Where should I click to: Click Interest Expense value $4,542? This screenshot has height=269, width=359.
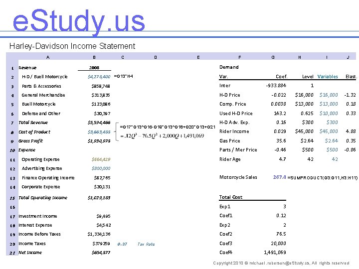tap(104, 225)
